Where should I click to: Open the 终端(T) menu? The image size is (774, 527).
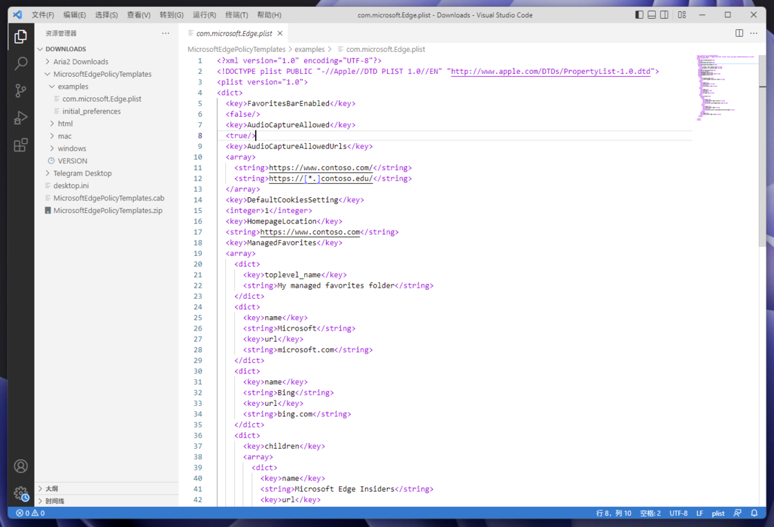(x=236, y=15)
